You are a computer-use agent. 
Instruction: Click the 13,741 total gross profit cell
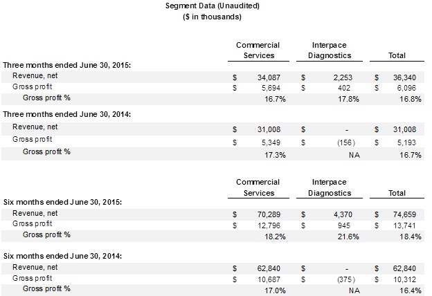(x=407, y=224)
